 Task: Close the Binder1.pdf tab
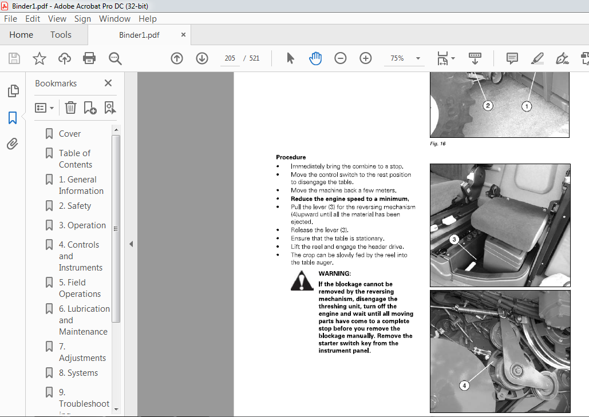[x=183, y=34]
